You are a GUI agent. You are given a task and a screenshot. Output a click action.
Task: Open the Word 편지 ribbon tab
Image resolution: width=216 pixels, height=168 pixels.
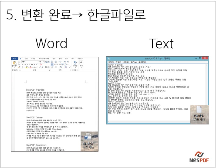coord(60,59)
